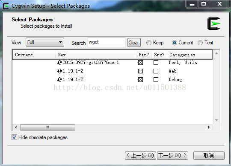Click the Src? column header
The height and width of the screenshot is (166, 231).
[159, 55]
